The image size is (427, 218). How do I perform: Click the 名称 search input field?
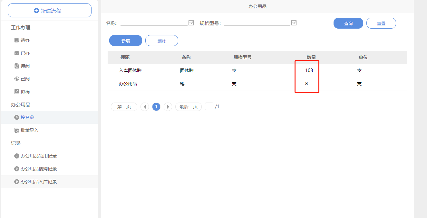(154, 23)
